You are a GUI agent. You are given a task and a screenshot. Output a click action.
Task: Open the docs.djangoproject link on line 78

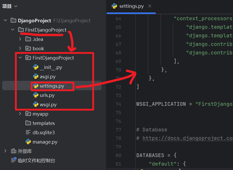pyautogui.click(x=188, y=138)
